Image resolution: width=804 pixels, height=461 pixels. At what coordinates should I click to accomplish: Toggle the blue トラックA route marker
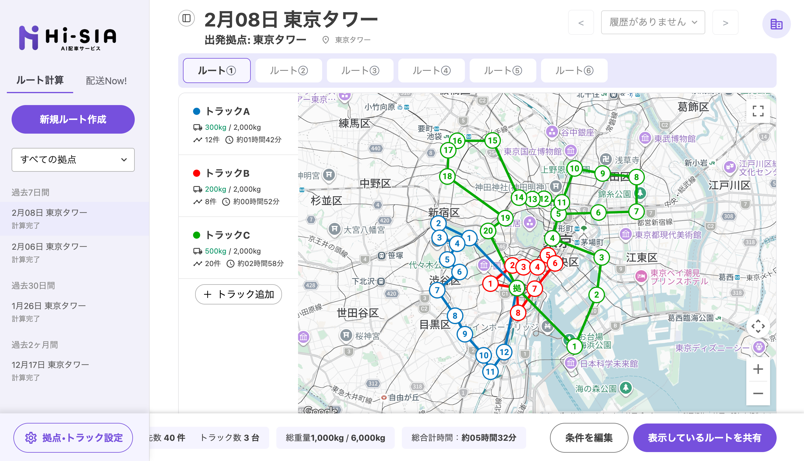197,111
